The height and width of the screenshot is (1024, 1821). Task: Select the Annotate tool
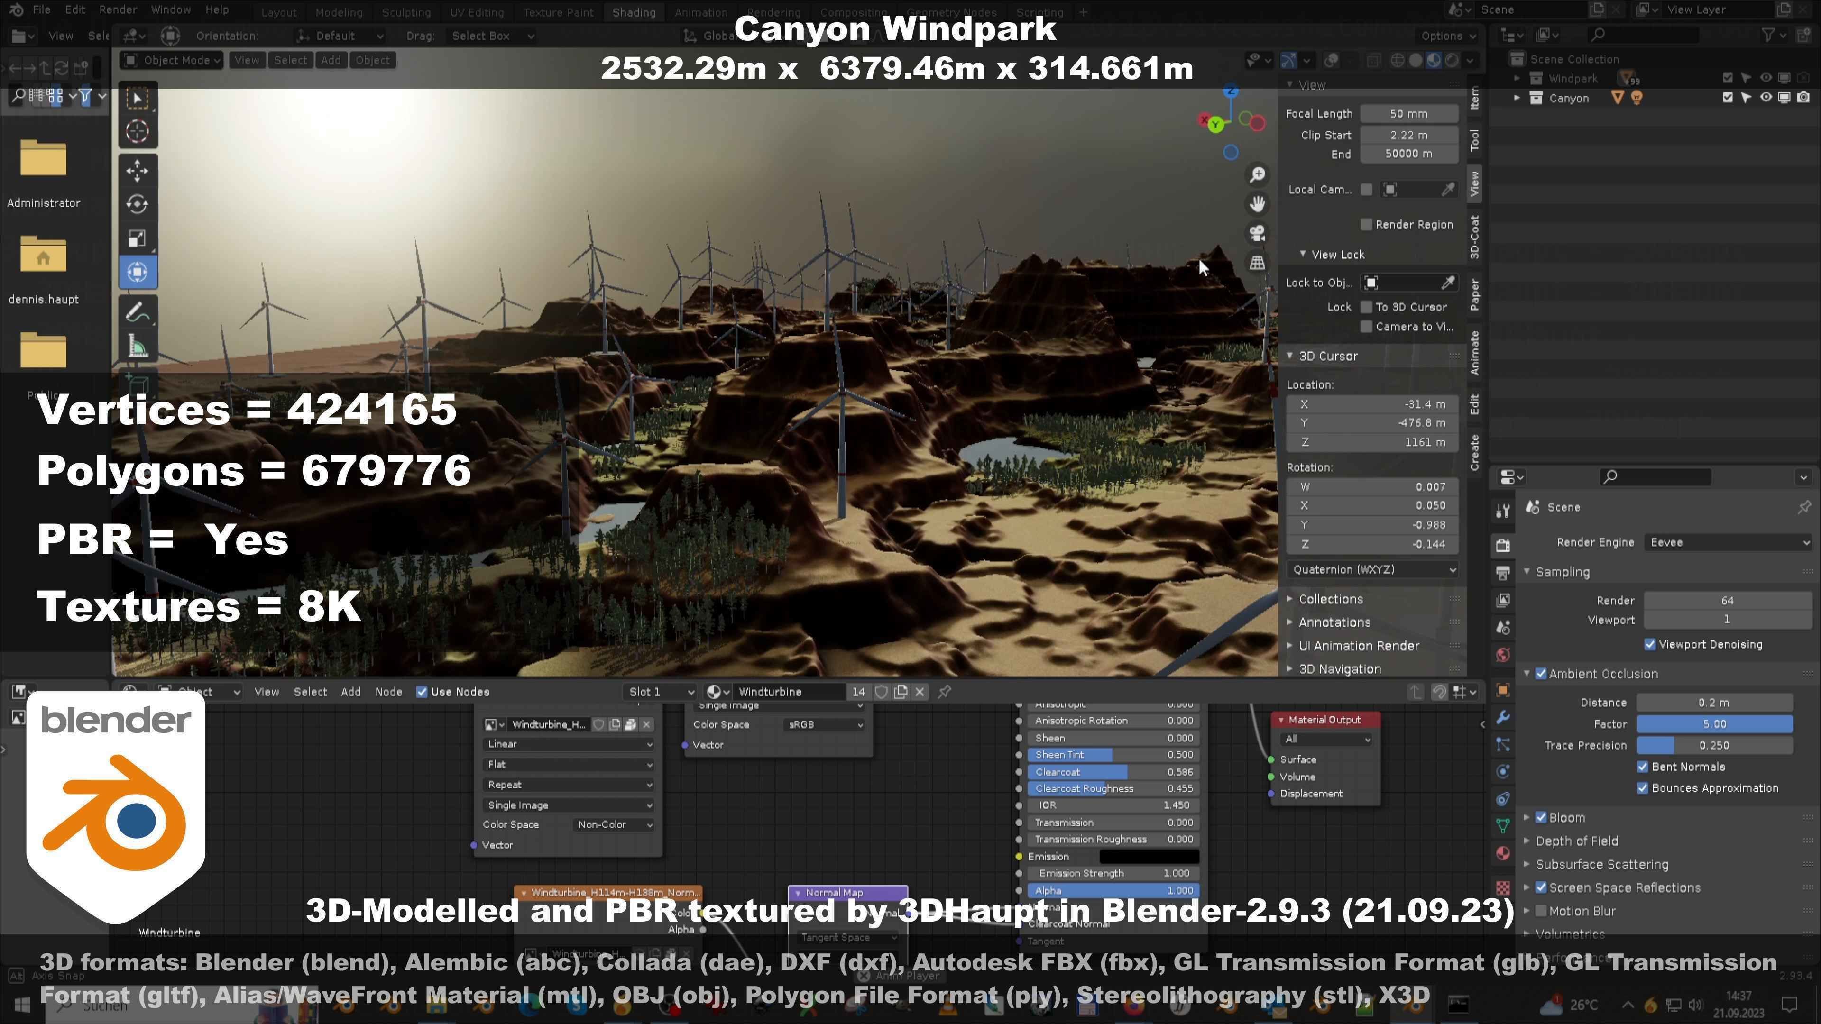point(137,311)
